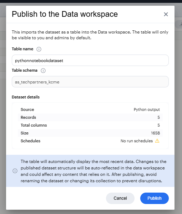182x214 pixels.
Task: Click the Table schema field as_techpartners_kcme
Action: tap(90, 82)
